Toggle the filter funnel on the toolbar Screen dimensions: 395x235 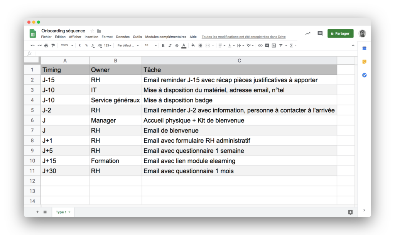point(281,46)
